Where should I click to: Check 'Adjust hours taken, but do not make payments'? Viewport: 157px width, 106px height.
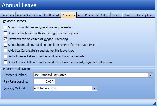[x=5, y=45]
